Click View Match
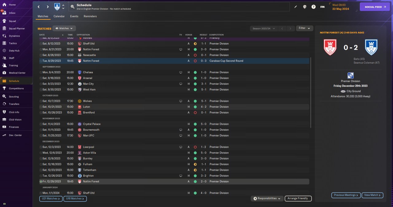This screenshot has height=207, width=393. click(x=372, y=195)
